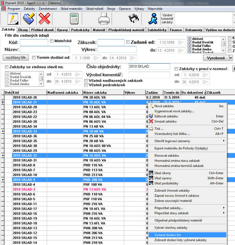Screen dimensions: 235x245
Task: Open the 14. 4.2010 date dropdown
Action: [x=133, y=58]
